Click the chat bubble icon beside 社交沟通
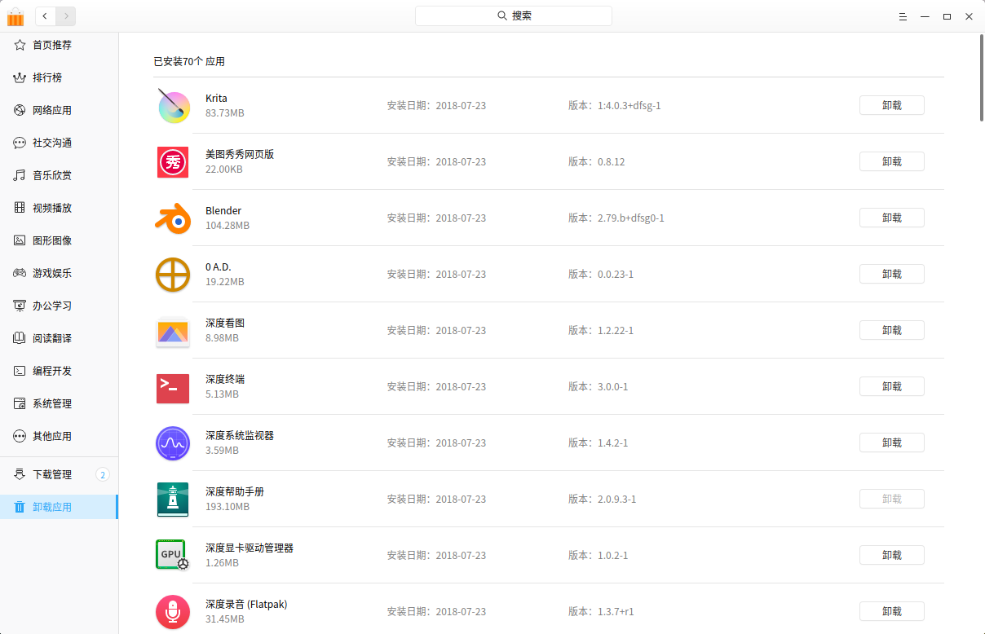 tap(20, 143)
